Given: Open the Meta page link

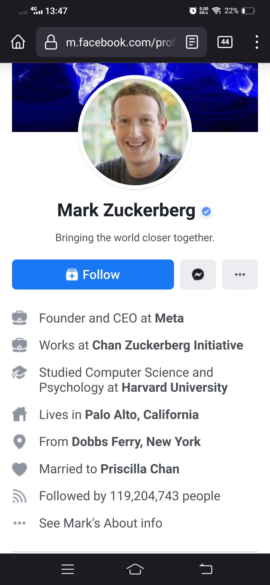Looking at the screenshot, I should click(x=169, y=318).
